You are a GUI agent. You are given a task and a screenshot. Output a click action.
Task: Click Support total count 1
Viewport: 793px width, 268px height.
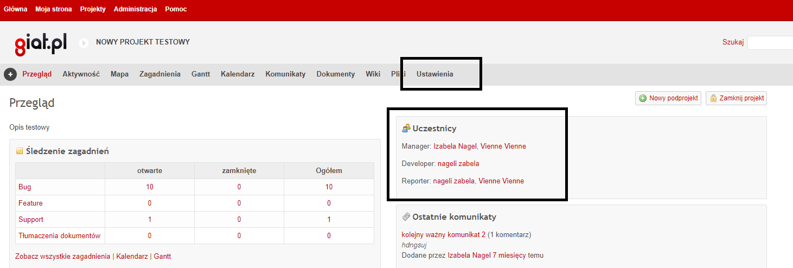[x=329, y=219]
